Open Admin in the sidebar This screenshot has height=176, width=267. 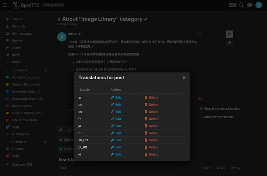coord(17,48)
